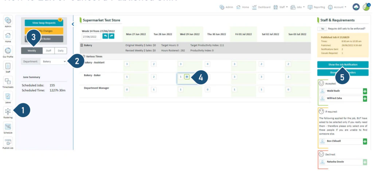Open Rostering sidebar icon
Viewport: 373px width, 171px height.
click(x=8, y=111)
